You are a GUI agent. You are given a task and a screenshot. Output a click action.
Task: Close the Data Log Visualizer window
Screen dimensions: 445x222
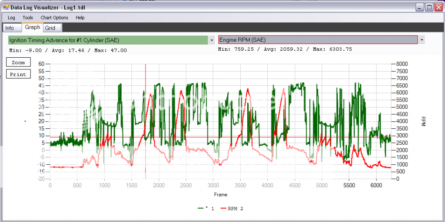click(438, 7)
